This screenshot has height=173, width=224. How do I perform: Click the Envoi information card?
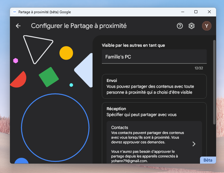tap(154, 86)
